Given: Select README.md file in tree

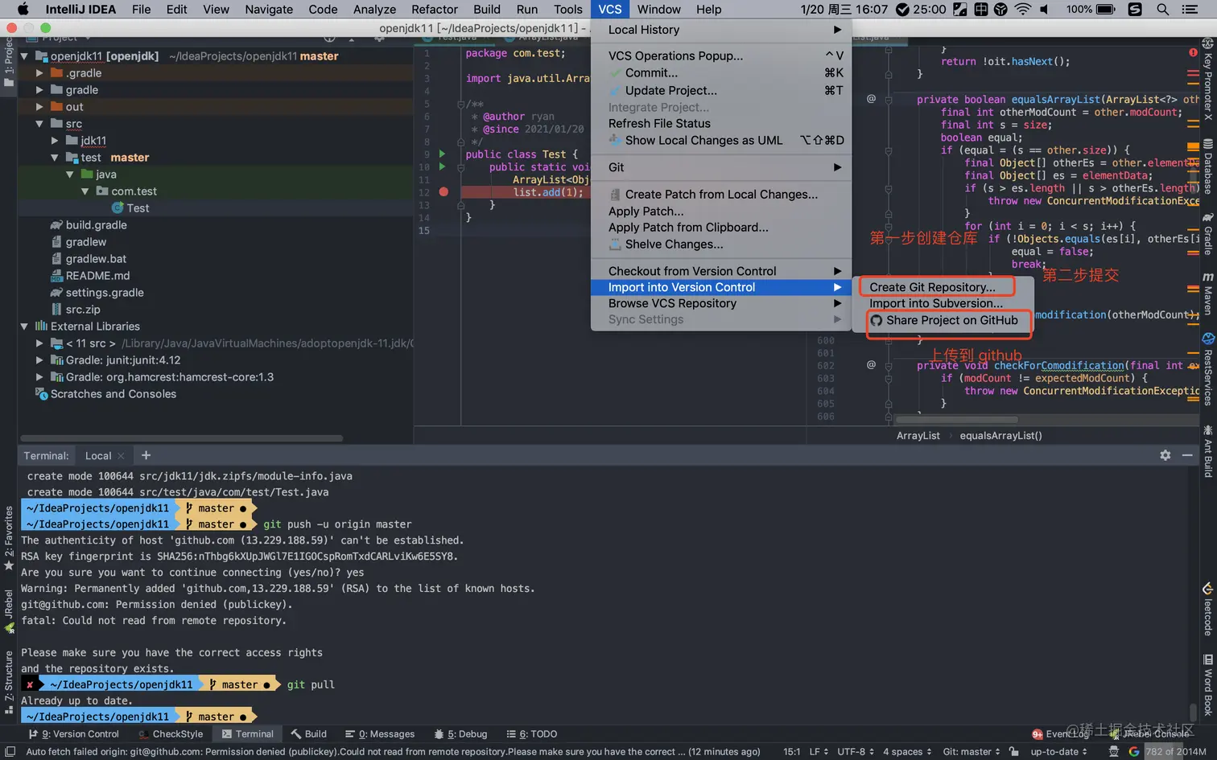Looking at the screenshot, I should [x=97, y=276].
